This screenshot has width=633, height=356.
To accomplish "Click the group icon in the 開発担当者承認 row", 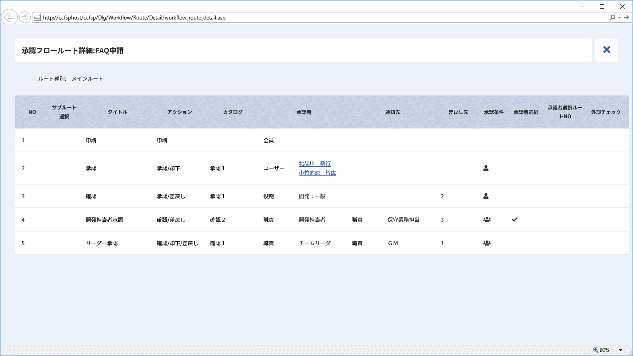I will tap(487, 219).
